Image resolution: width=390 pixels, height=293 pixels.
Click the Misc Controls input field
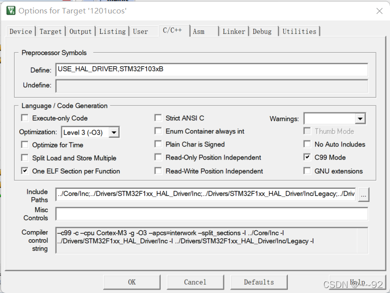point(211,214)
